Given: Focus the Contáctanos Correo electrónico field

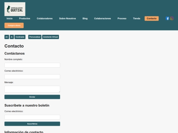Looking at the screenshot, I should click(x=32, y=77).
